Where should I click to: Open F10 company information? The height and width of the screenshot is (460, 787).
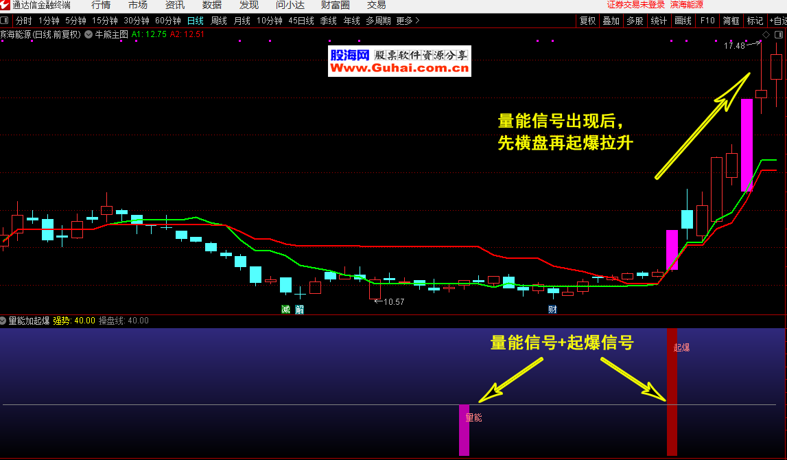point(707,21)
